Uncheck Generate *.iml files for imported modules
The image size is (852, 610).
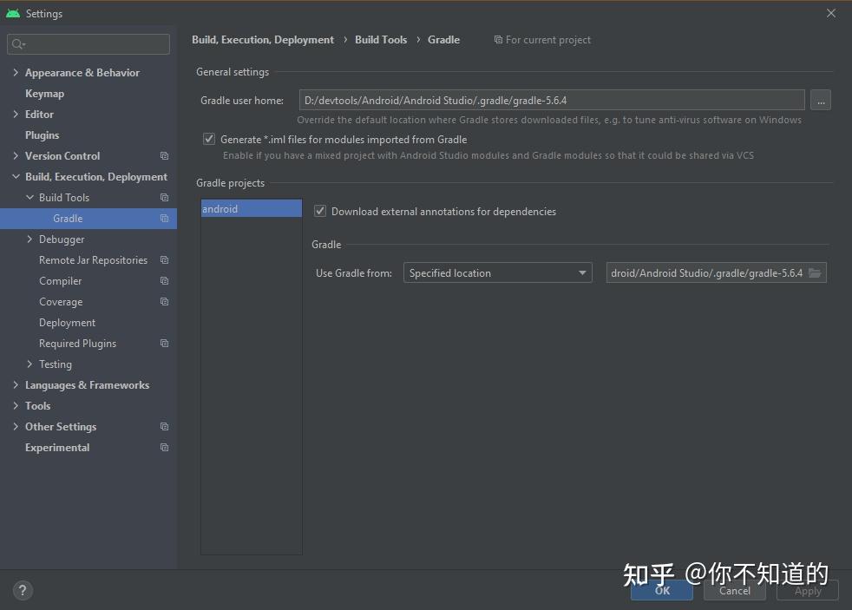click(x=209, y=138)
